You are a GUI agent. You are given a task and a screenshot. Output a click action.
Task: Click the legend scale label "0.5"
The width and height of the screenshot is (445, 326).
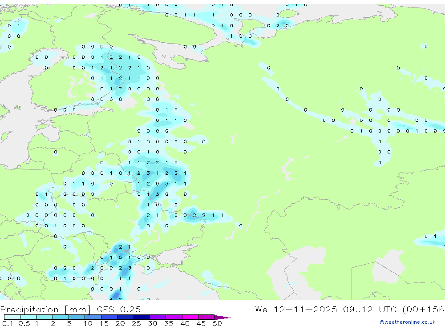[24, 323]
